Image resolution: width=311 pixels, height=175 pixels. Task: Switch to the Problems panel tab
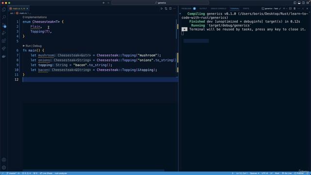(x=186, y=9)
